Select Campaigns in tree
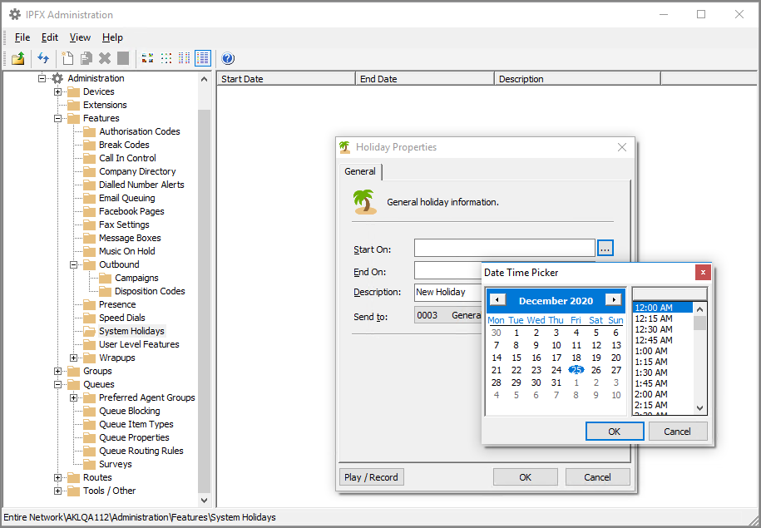This screenshot has height=528, width=761. 136,278
